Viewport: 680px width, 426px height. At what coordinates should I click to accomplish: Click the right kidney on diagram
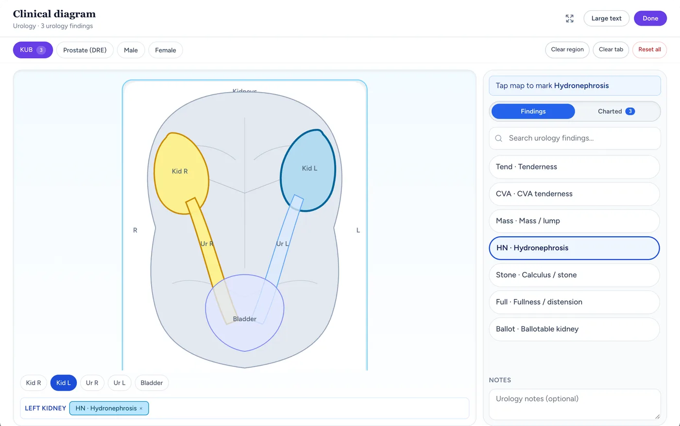click(181, 172)
